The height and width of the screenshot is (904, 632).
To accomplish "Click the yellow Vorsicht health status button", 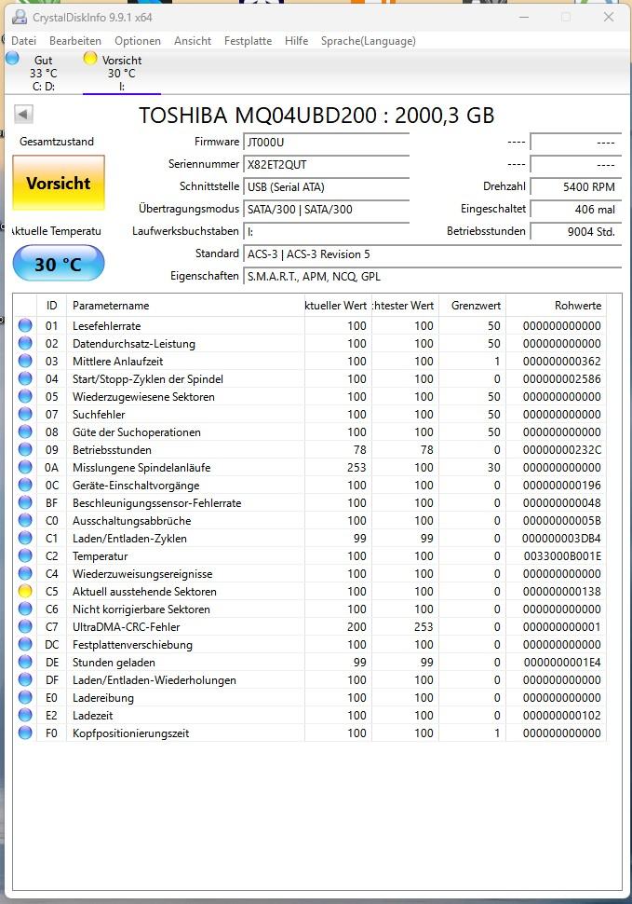I will pos(59,183).
